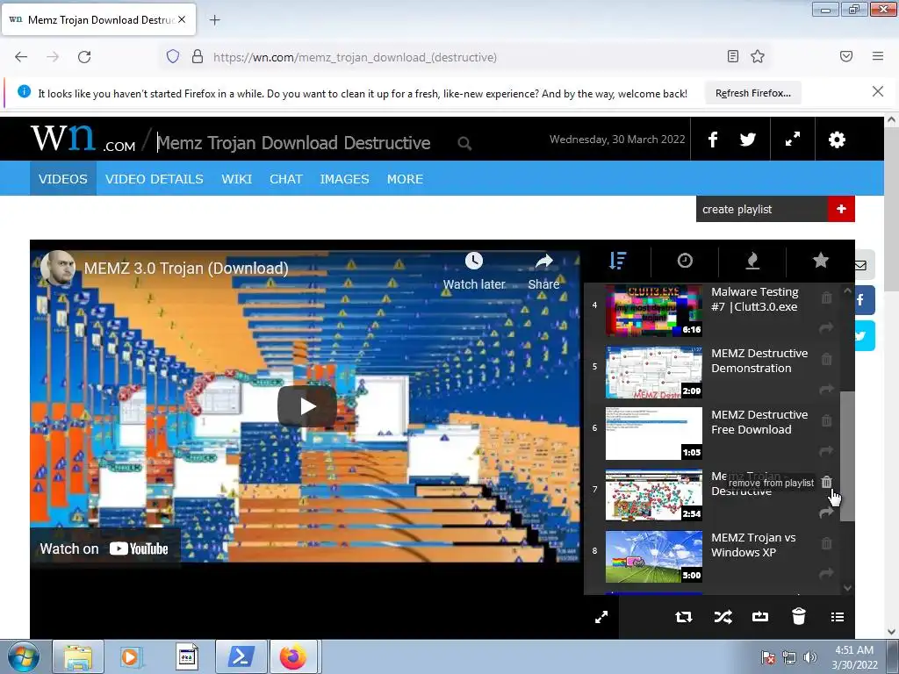
Task: Select playlist recent clock icon
Action: [x=685, y=261]
